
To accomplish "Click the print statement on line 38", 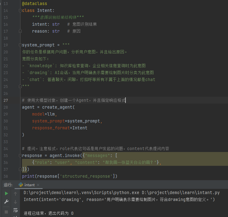I will (x=69, y=176).
